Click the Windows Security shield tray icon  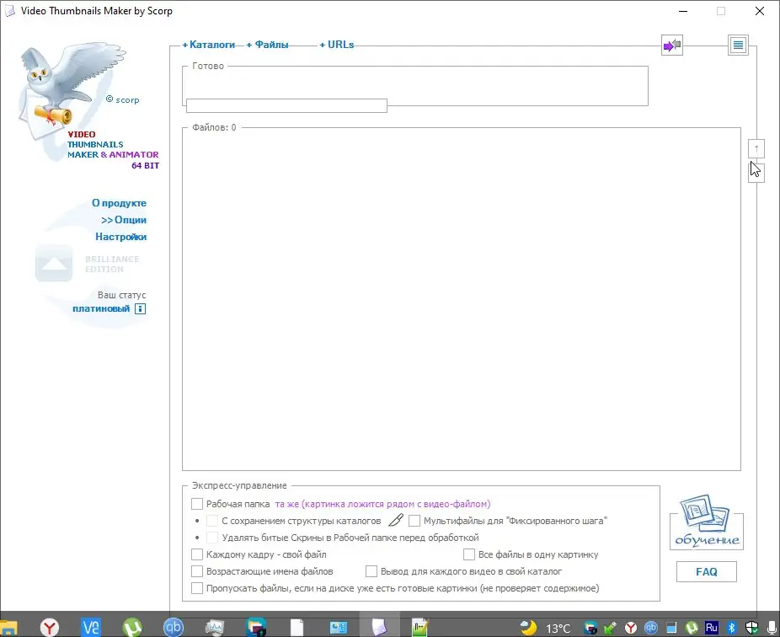coord(751,628)
